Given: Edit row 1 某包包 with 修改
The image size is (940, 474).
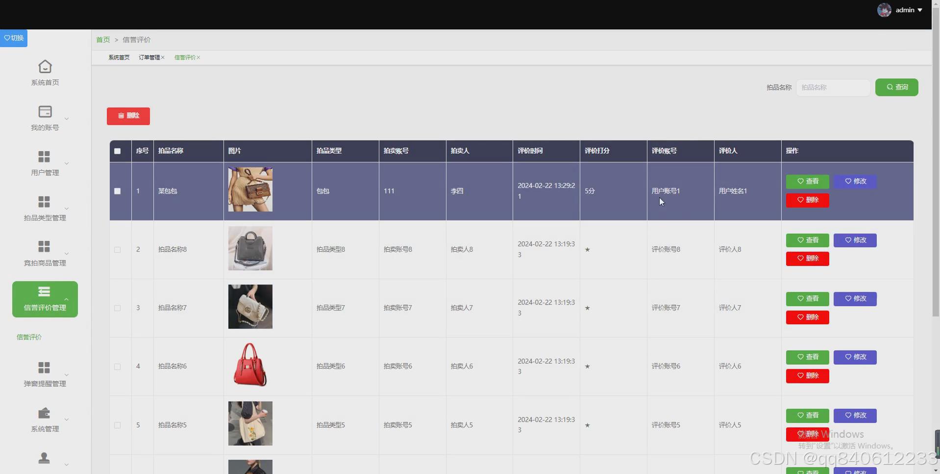Looking at the screenshot, I should point(855,182).
